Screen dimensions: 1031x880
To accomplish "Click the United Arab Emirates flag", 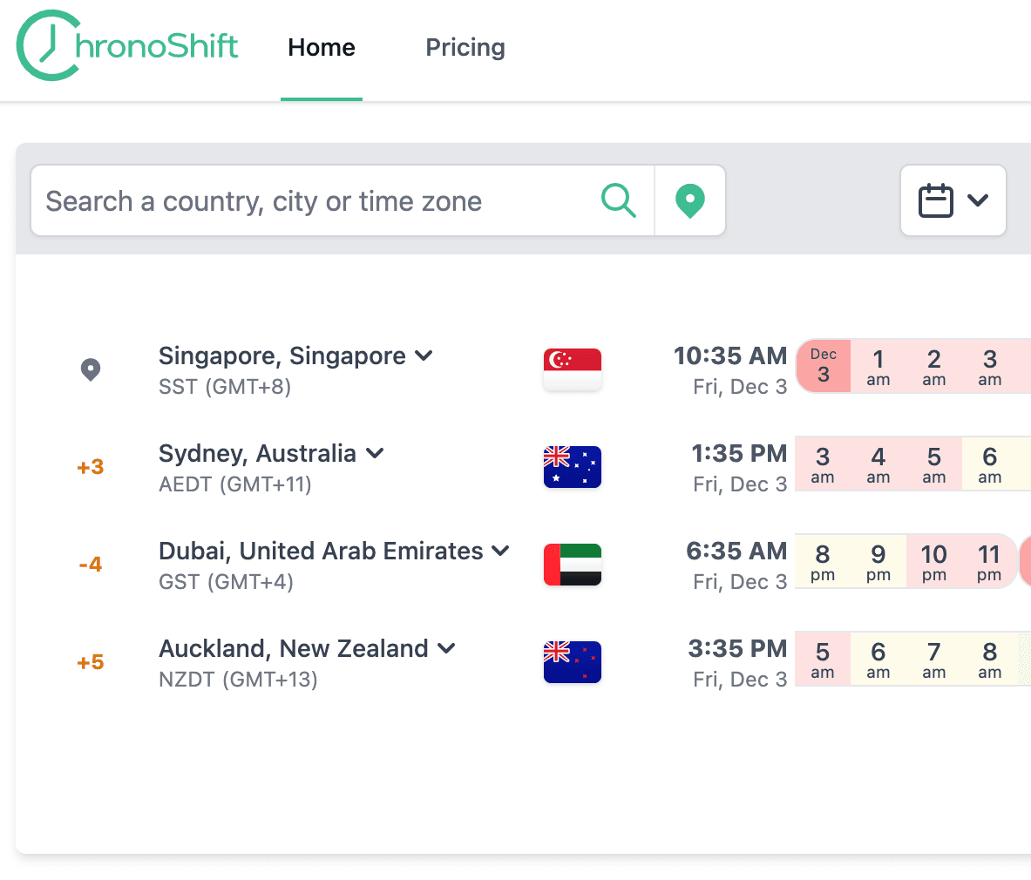I will (573, 565).
